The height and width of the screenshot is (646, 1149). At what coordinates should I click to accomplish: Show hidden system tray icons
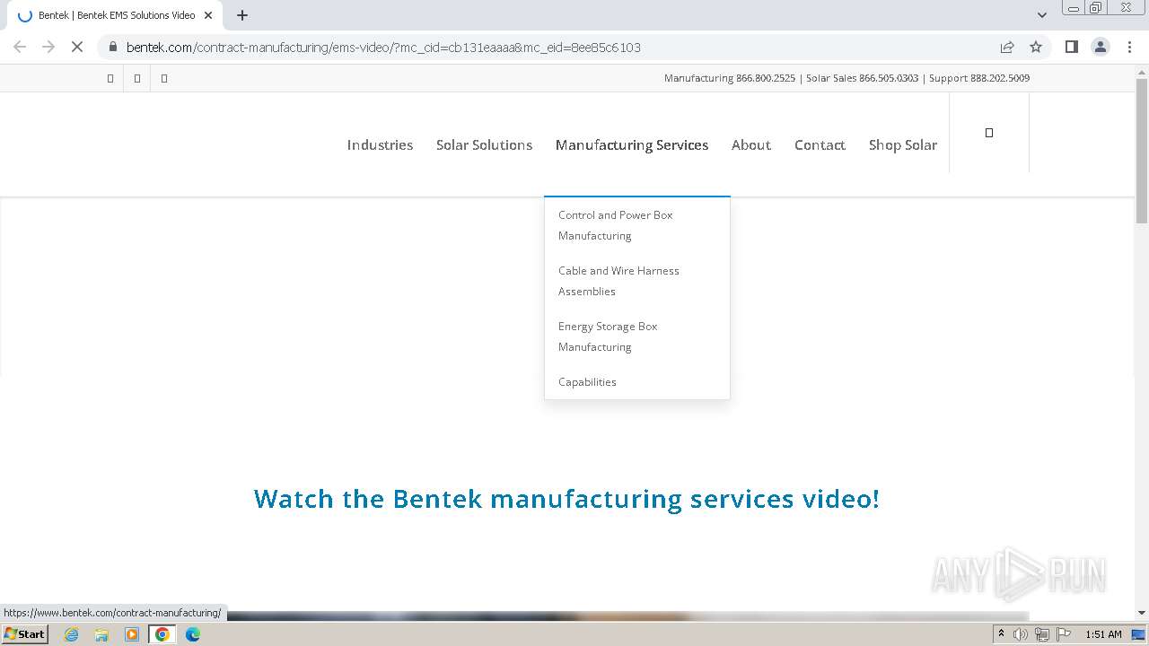click(x=1001, y=634)
